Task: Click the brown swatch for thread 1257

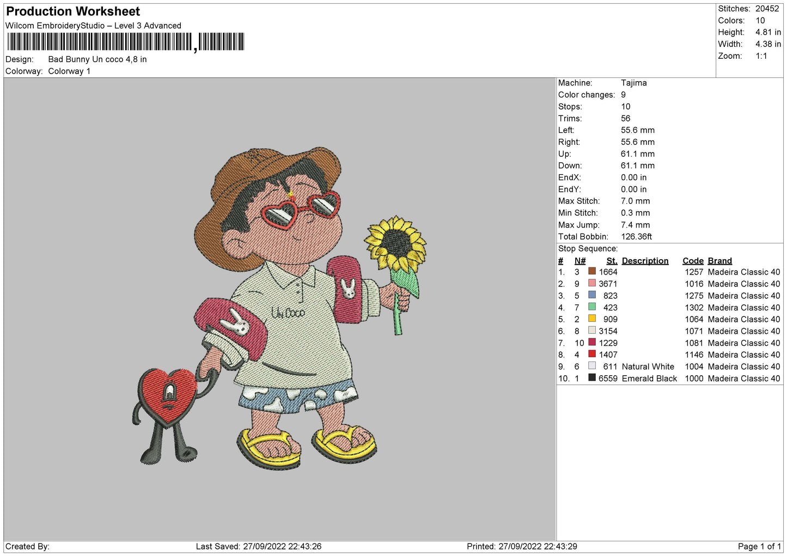Action: 592,271
